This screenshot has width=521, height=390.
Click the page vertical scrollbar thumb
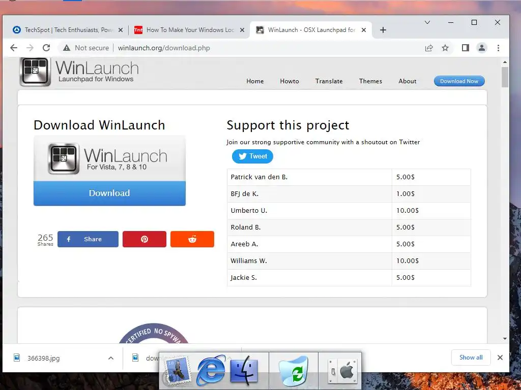505,77
